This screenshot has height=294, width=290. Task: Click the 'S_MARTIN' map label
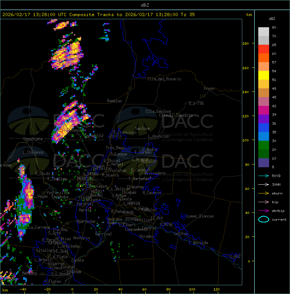(131, 204)
